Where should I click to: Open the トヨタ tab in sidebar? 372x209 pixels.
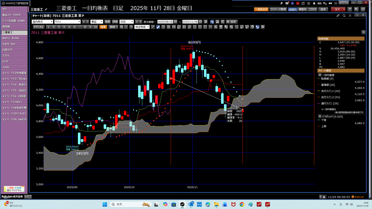click(14, 61)
